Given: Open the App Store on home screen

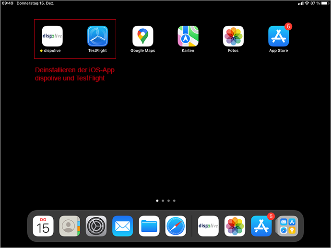Looking at the screenshot, I should point(278,36).
